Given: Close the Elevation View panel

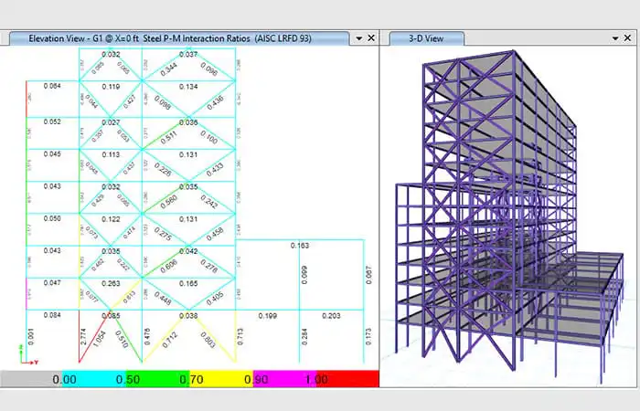Looking at the screenshot, I should 371,38.
